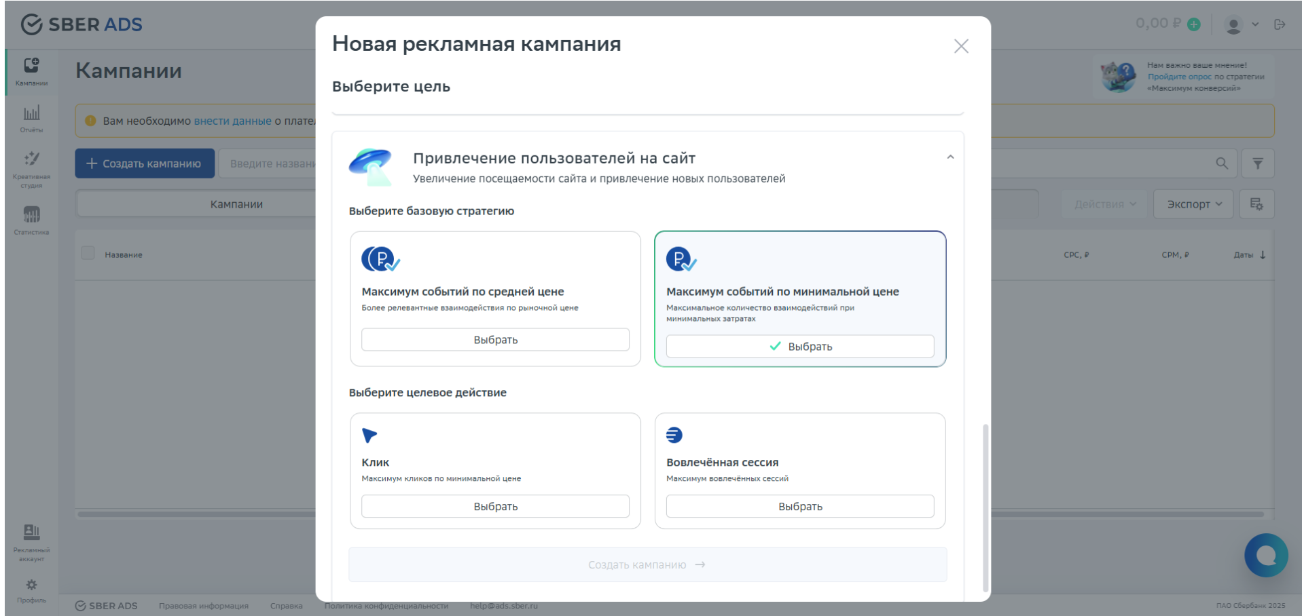Open the search icon in campaigns list
The height and width of the screenshot is (616, 1304).
(1222, 163)
